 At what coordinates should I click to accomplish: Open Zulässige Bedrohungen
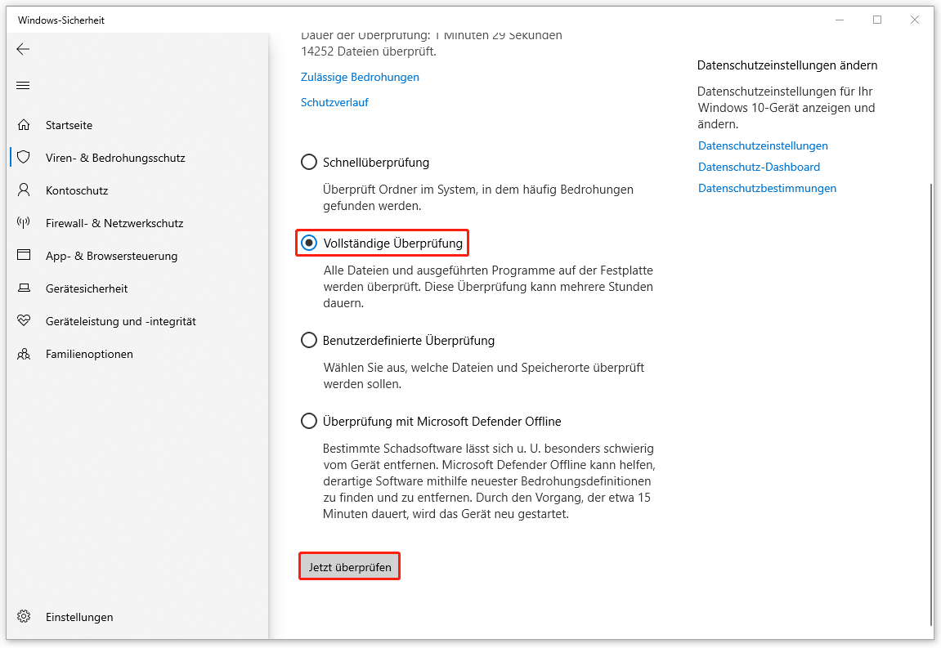pyautogui.click(x=359, y=77)
